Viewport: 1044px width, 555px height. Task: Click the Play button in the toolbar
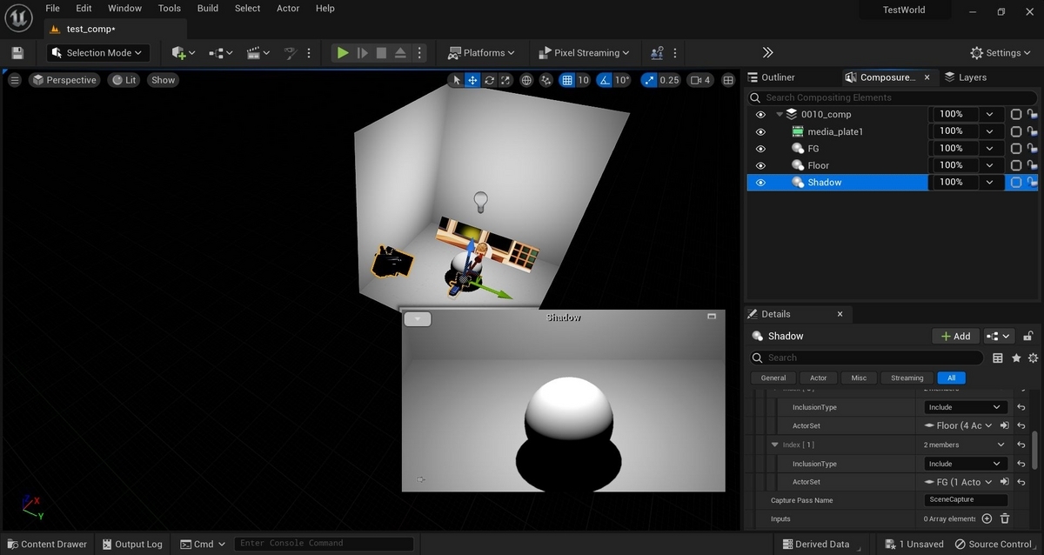pyautogui.click(x=343, y=53)
